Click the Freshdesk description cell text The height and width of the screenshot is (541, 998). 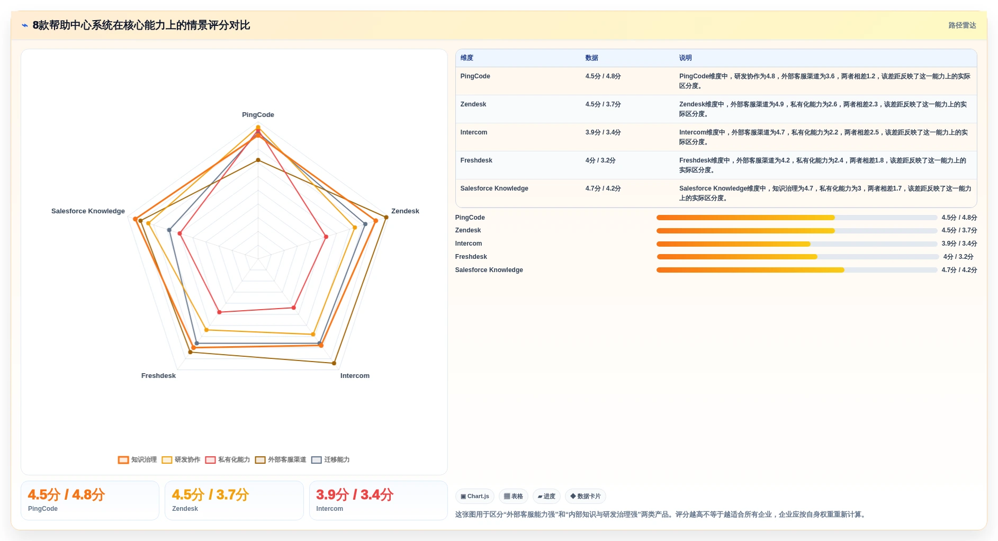coord(823,165)
